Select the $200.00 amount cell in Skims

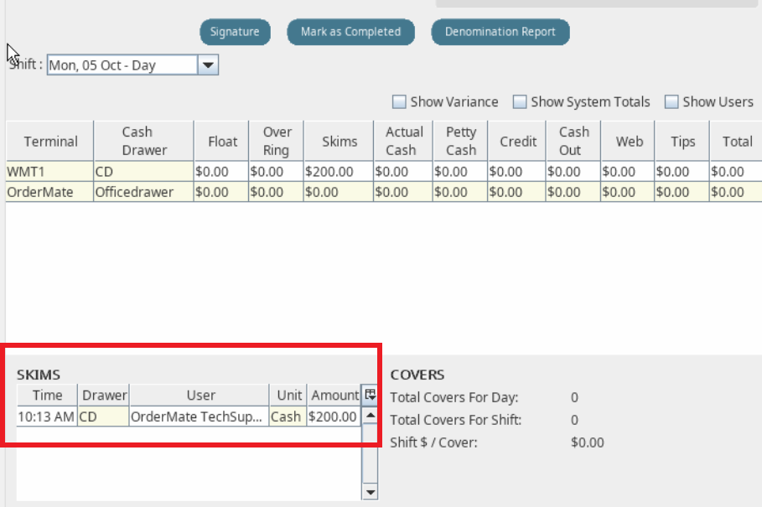tap(334, 416)
